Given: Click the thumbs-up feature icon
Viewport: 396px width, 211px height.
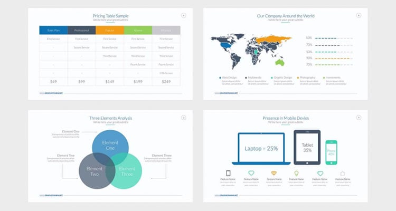Looking at the screenshot, I should tap(342, 173).
